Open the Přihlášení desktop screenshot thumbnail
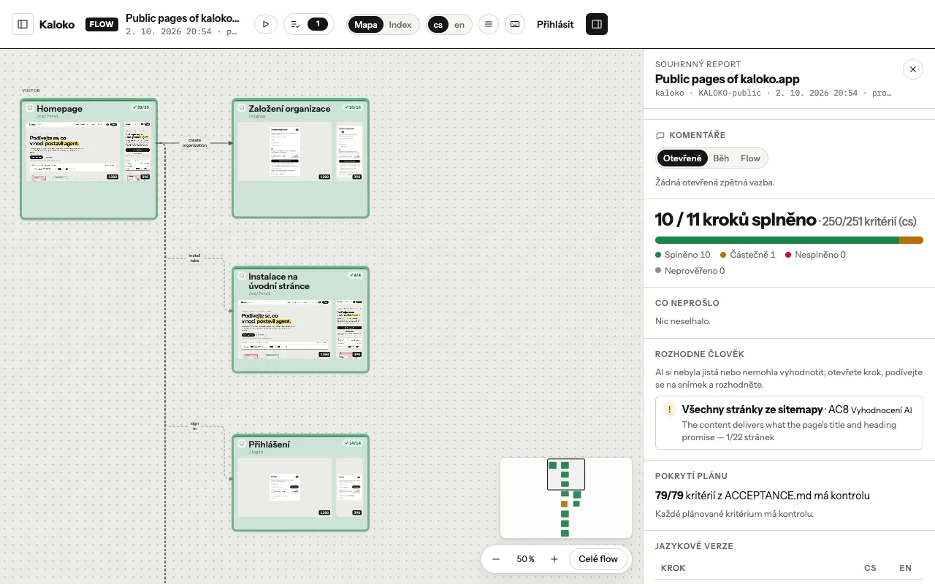The height and width of the screenshot is (584, 935). point(286,487)
